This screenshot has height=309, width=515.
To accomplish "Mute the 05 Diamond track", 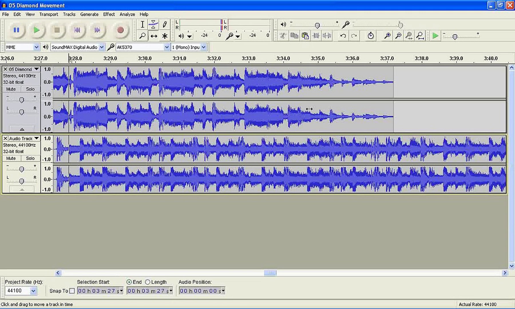I will [11, 89].
